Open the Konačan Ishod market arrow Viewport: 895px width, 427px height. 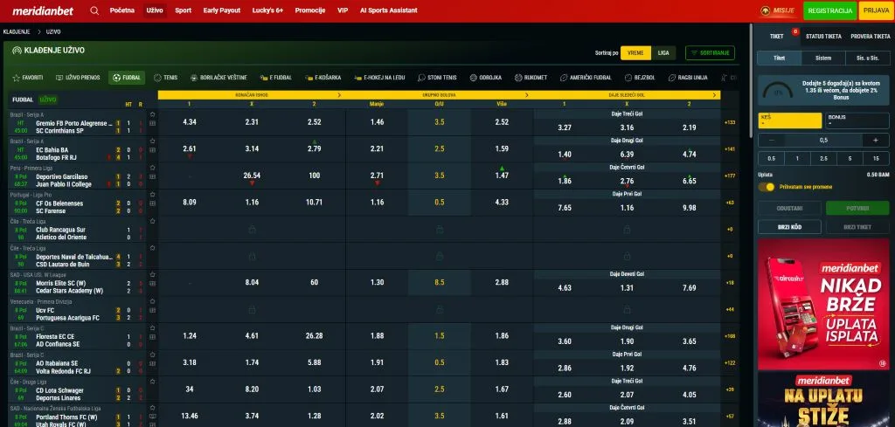click(339, 95)
